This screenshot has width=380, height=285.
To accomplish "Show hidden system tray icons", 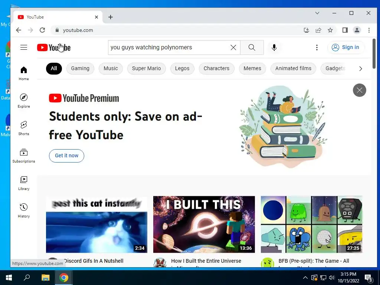I will click(305, 278).
